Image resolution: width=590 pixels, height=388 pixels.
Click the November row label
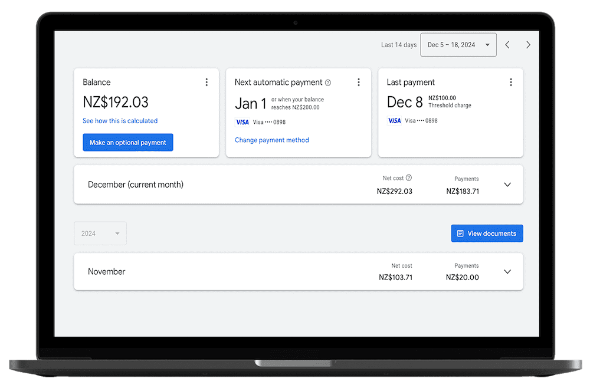pos(106,271)
